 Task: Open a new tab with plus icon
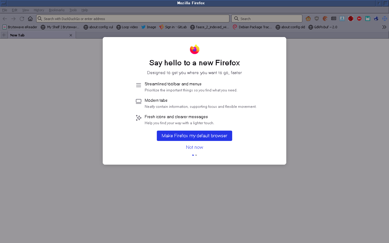click(4, 35)
